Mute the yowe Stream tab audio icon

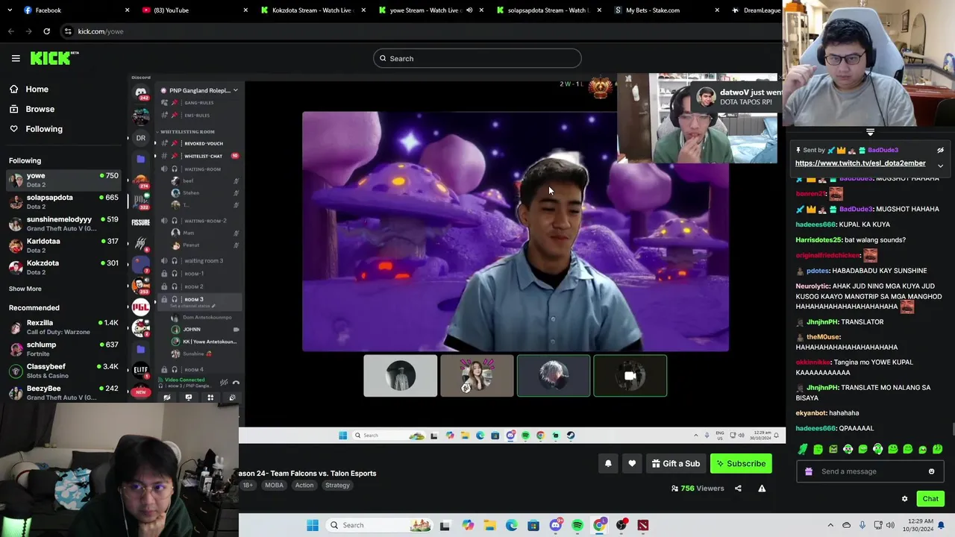point(469,10)
